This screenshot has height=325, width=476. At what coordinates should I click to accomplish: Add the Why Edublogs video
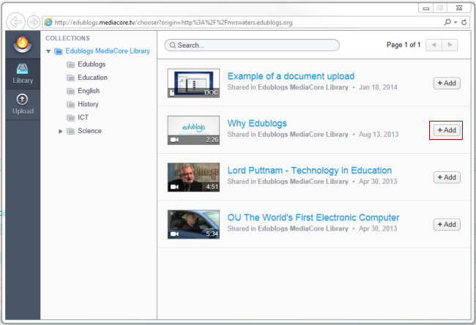pyautogui.click(x=447, y=130)
